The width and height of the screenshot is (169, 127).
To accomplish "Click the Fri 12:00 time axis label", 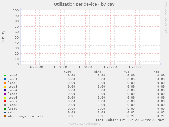I will point(111,67).
